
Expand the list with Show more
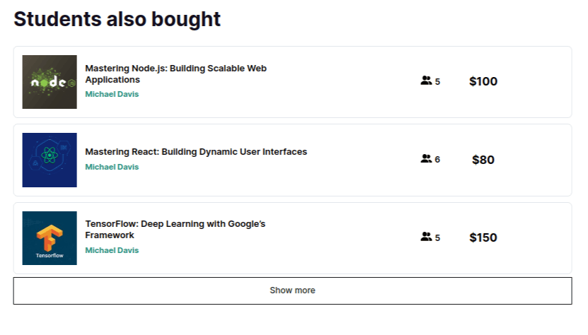292,290
